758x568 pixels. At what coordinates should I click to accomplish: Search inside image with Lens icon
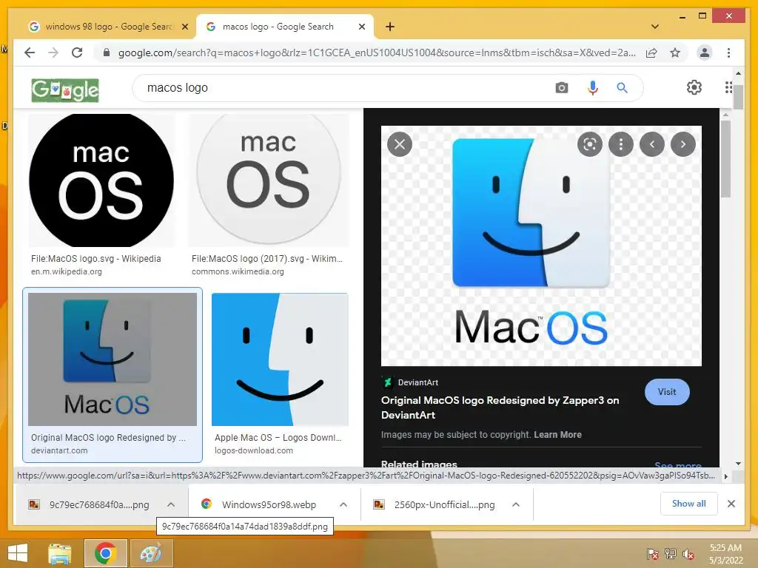click(x=590, y=144)
